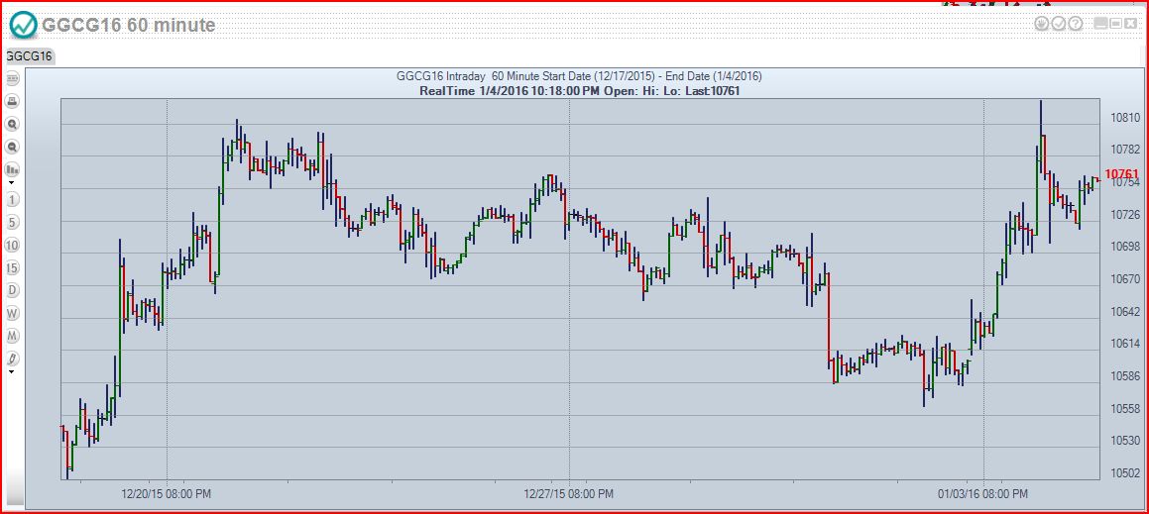Select the Daily (D) chart button
Image resolution: width=1149 pixels, height=514 pixels.
13,290
